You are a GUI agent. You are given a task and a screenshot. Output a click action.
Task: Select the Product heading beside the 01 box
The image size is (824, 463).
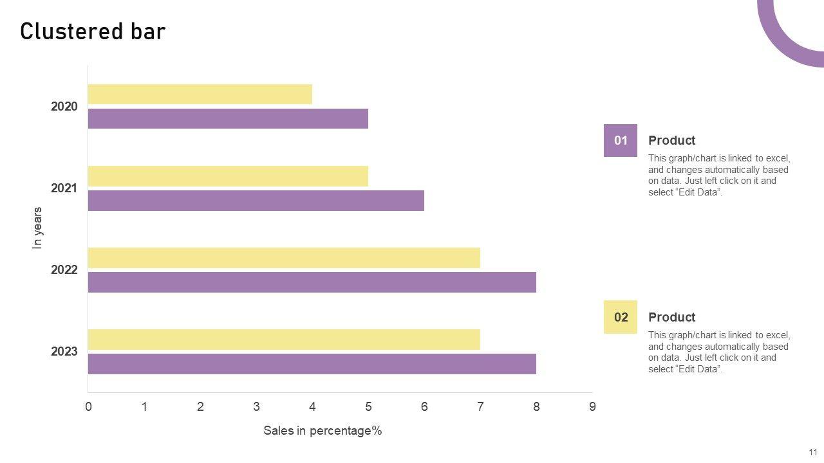pyautogui.click(x=671, y=140)
